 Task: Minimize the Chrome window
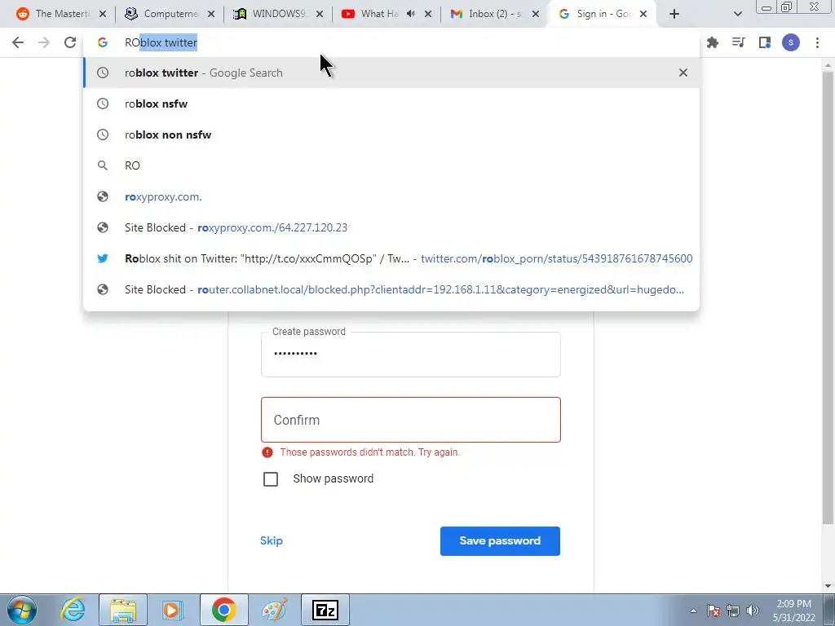[767, 7]
